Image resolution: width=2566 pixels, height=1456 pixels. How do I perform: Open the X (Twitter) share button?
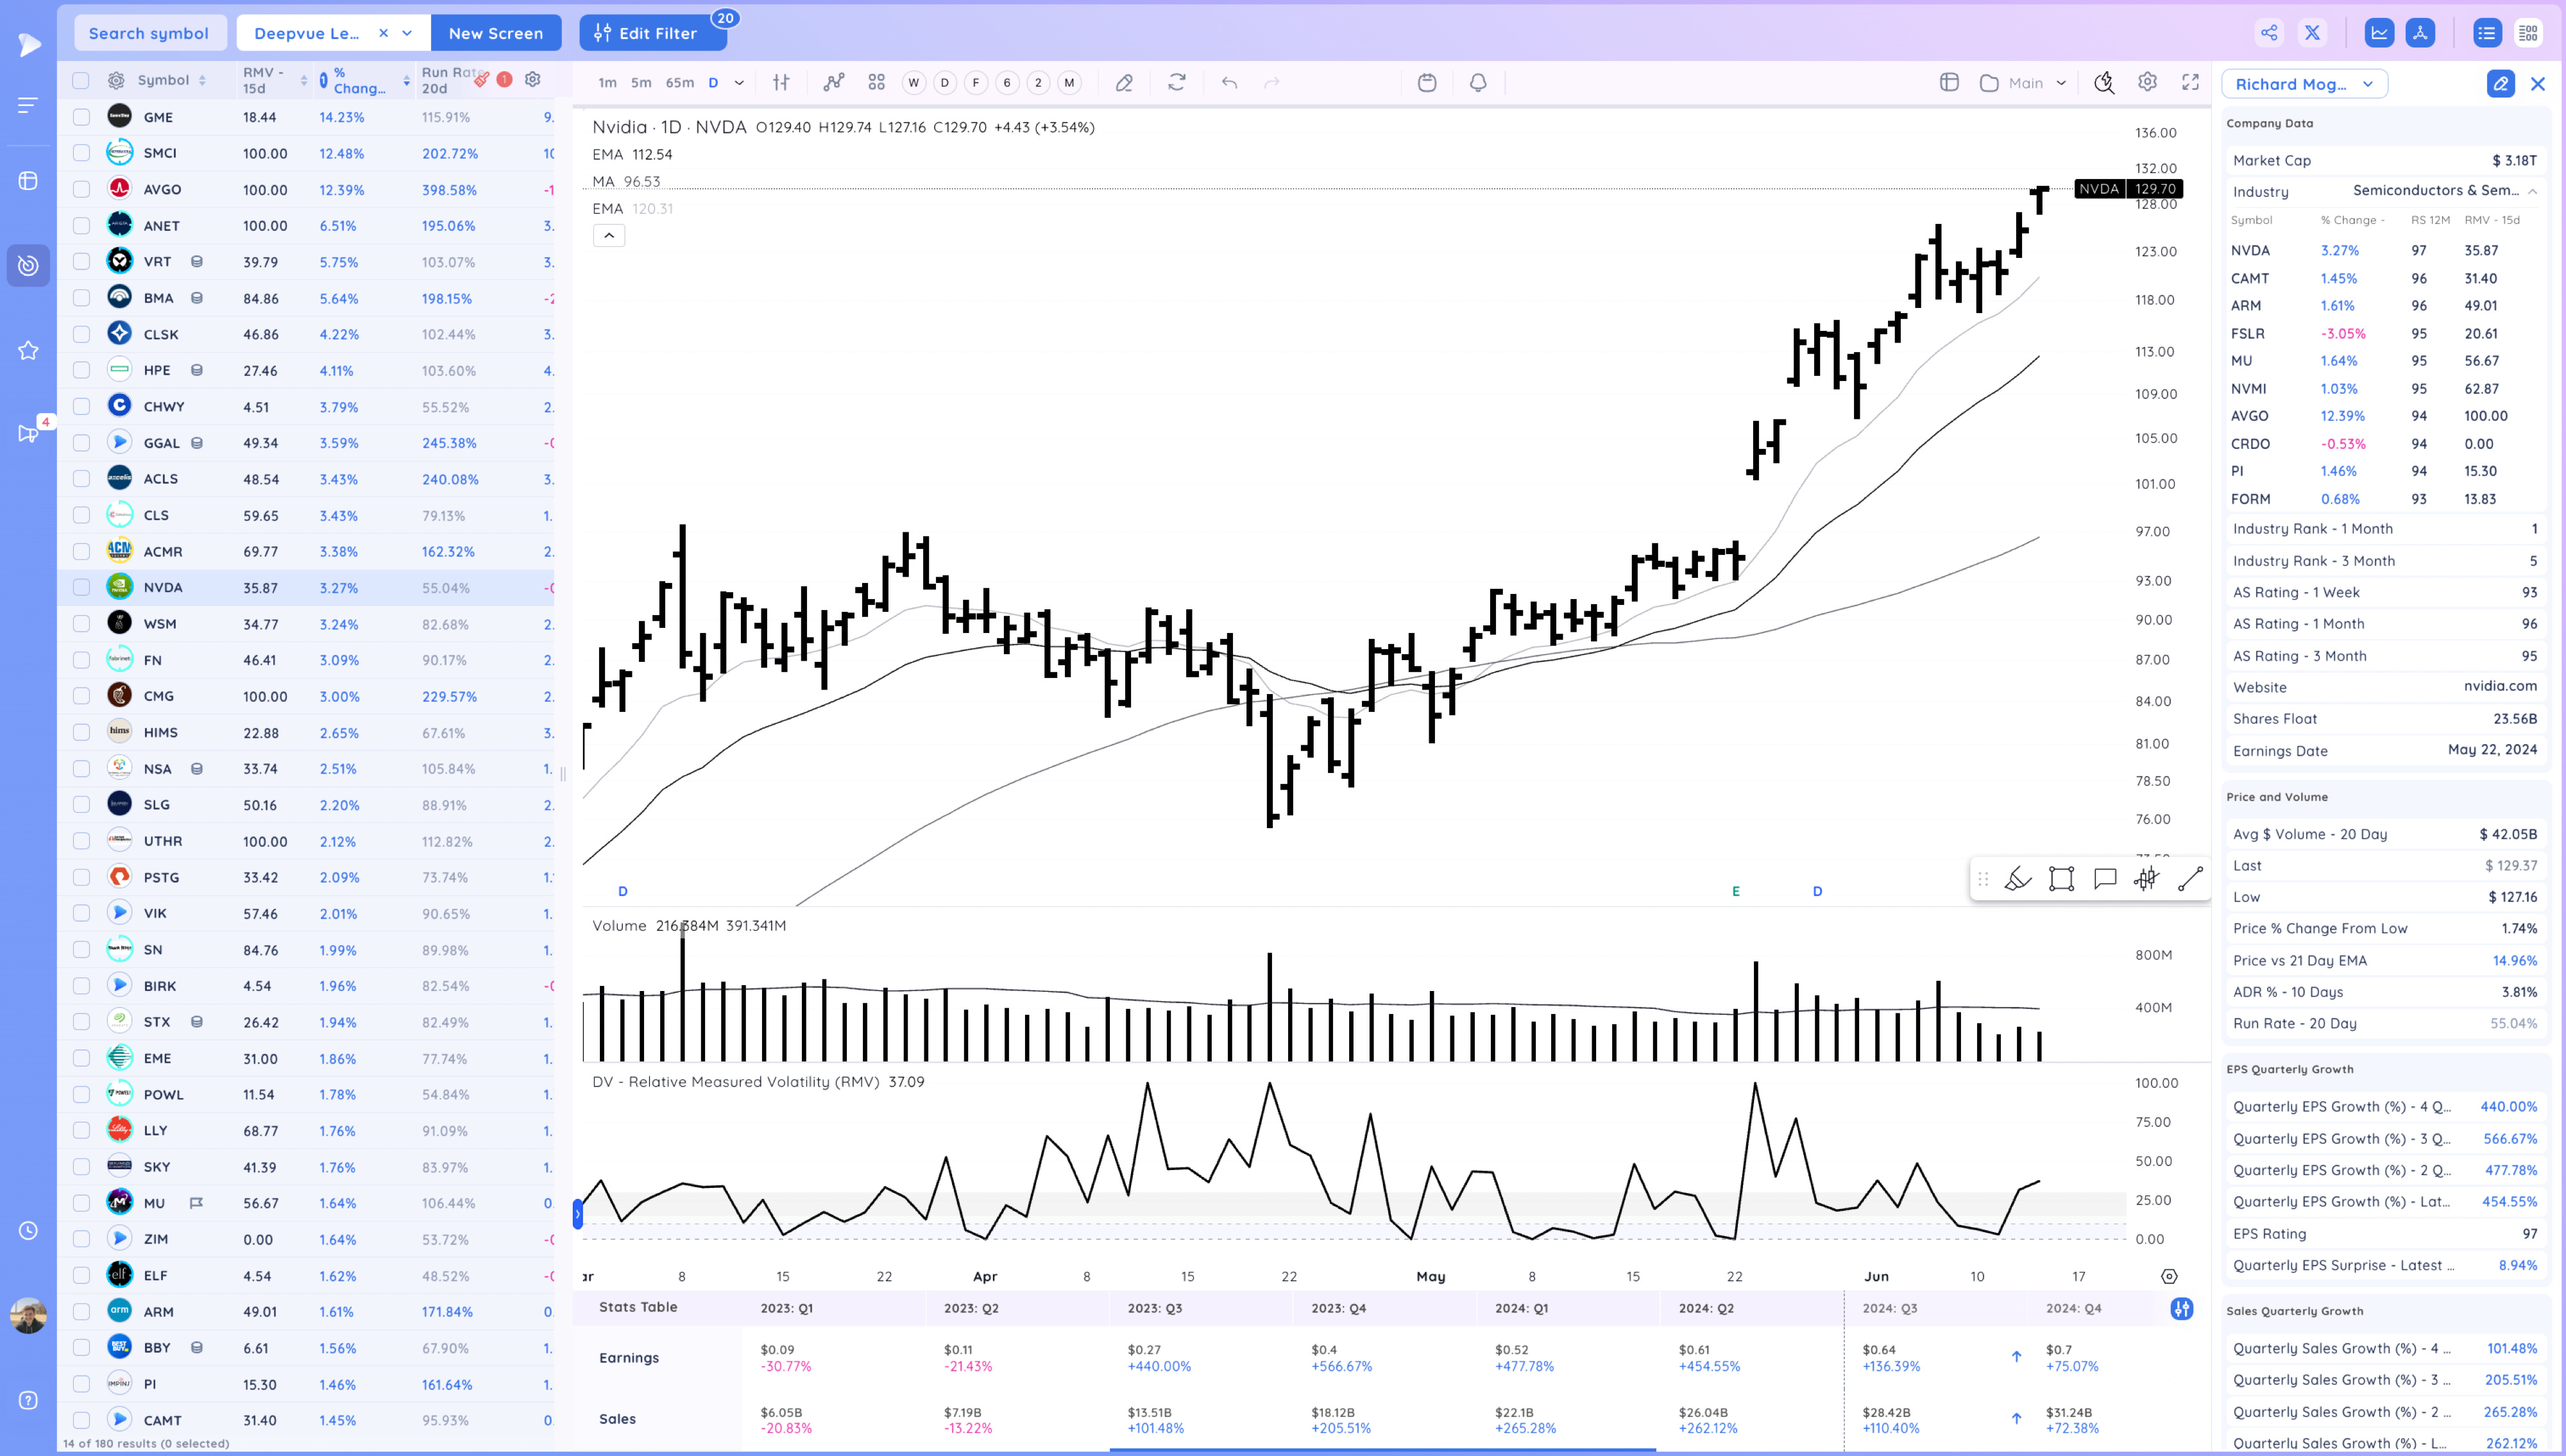click(2312, 33)
